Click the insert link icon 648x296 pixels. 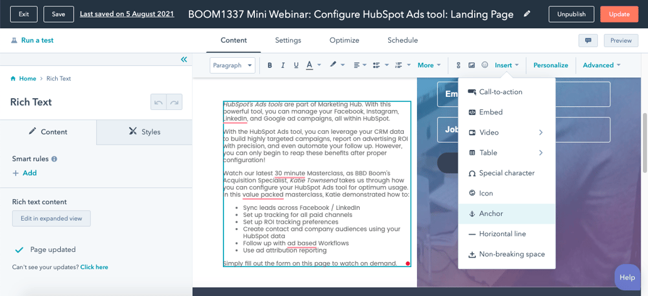458,65
